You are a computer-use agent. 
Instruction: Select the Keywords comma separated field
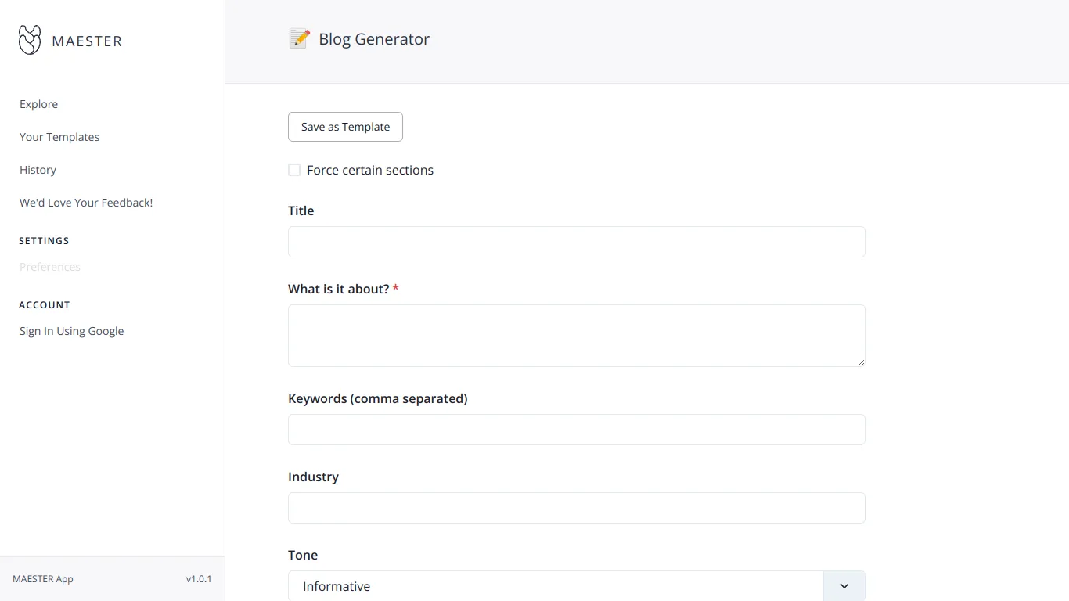click(x=576, y=430)
